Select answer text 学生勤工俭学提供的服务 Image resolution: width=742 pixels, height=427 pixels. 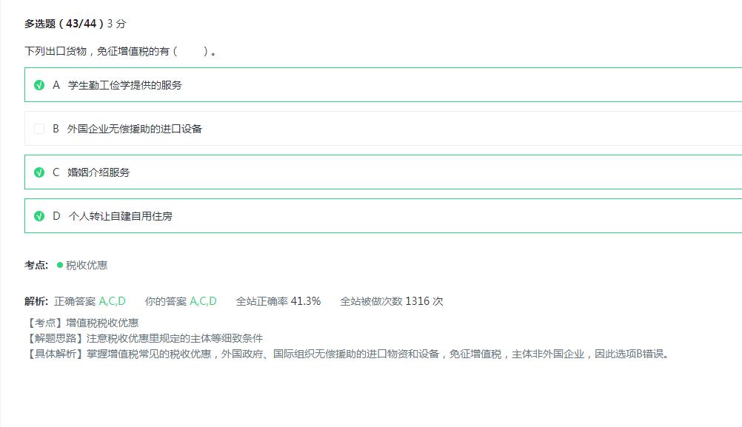pos(124,85)
